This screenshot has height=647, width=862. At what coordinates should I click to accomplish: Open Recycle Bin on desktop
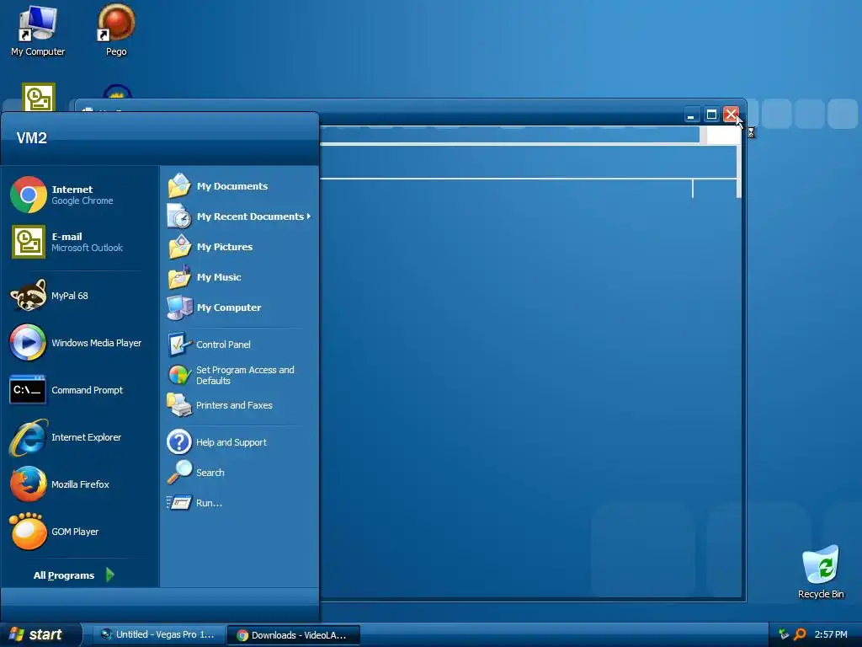click(820, 572)
